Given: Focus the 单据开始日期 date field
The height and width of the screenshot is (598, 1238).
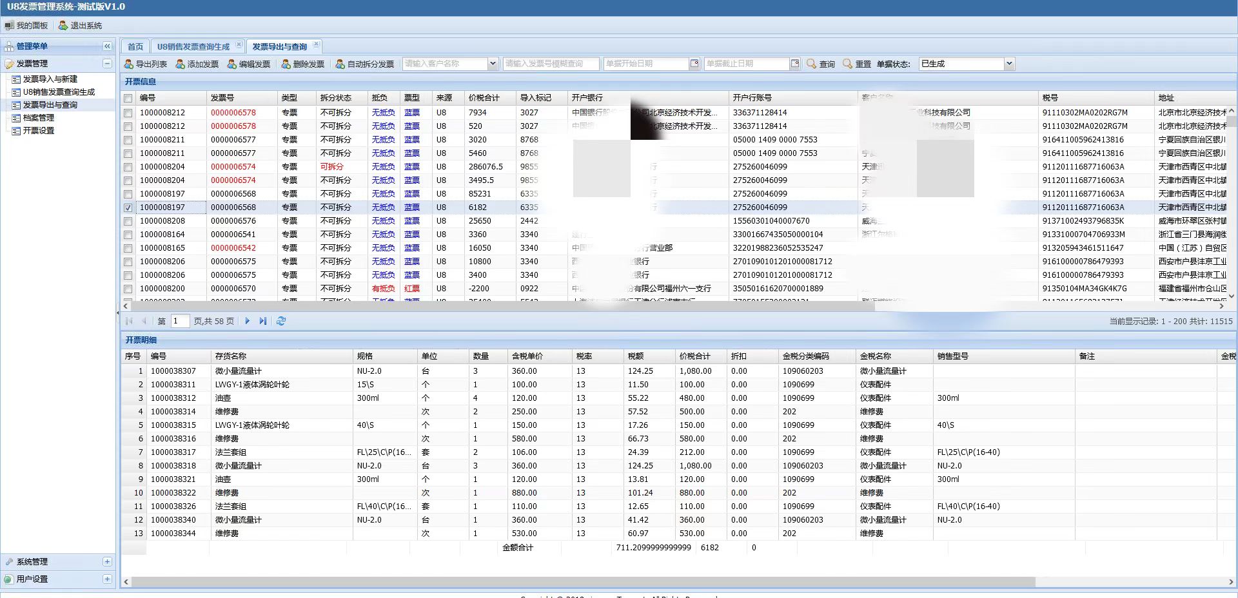Looking at the screenshot, I should tap(646, 64).
